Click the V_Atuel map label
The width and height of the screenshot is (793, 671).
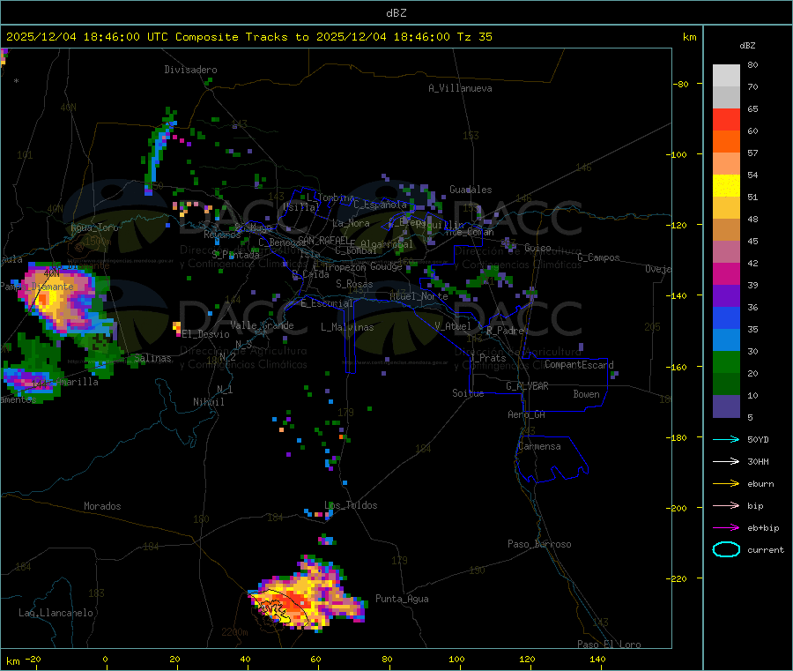453,326
